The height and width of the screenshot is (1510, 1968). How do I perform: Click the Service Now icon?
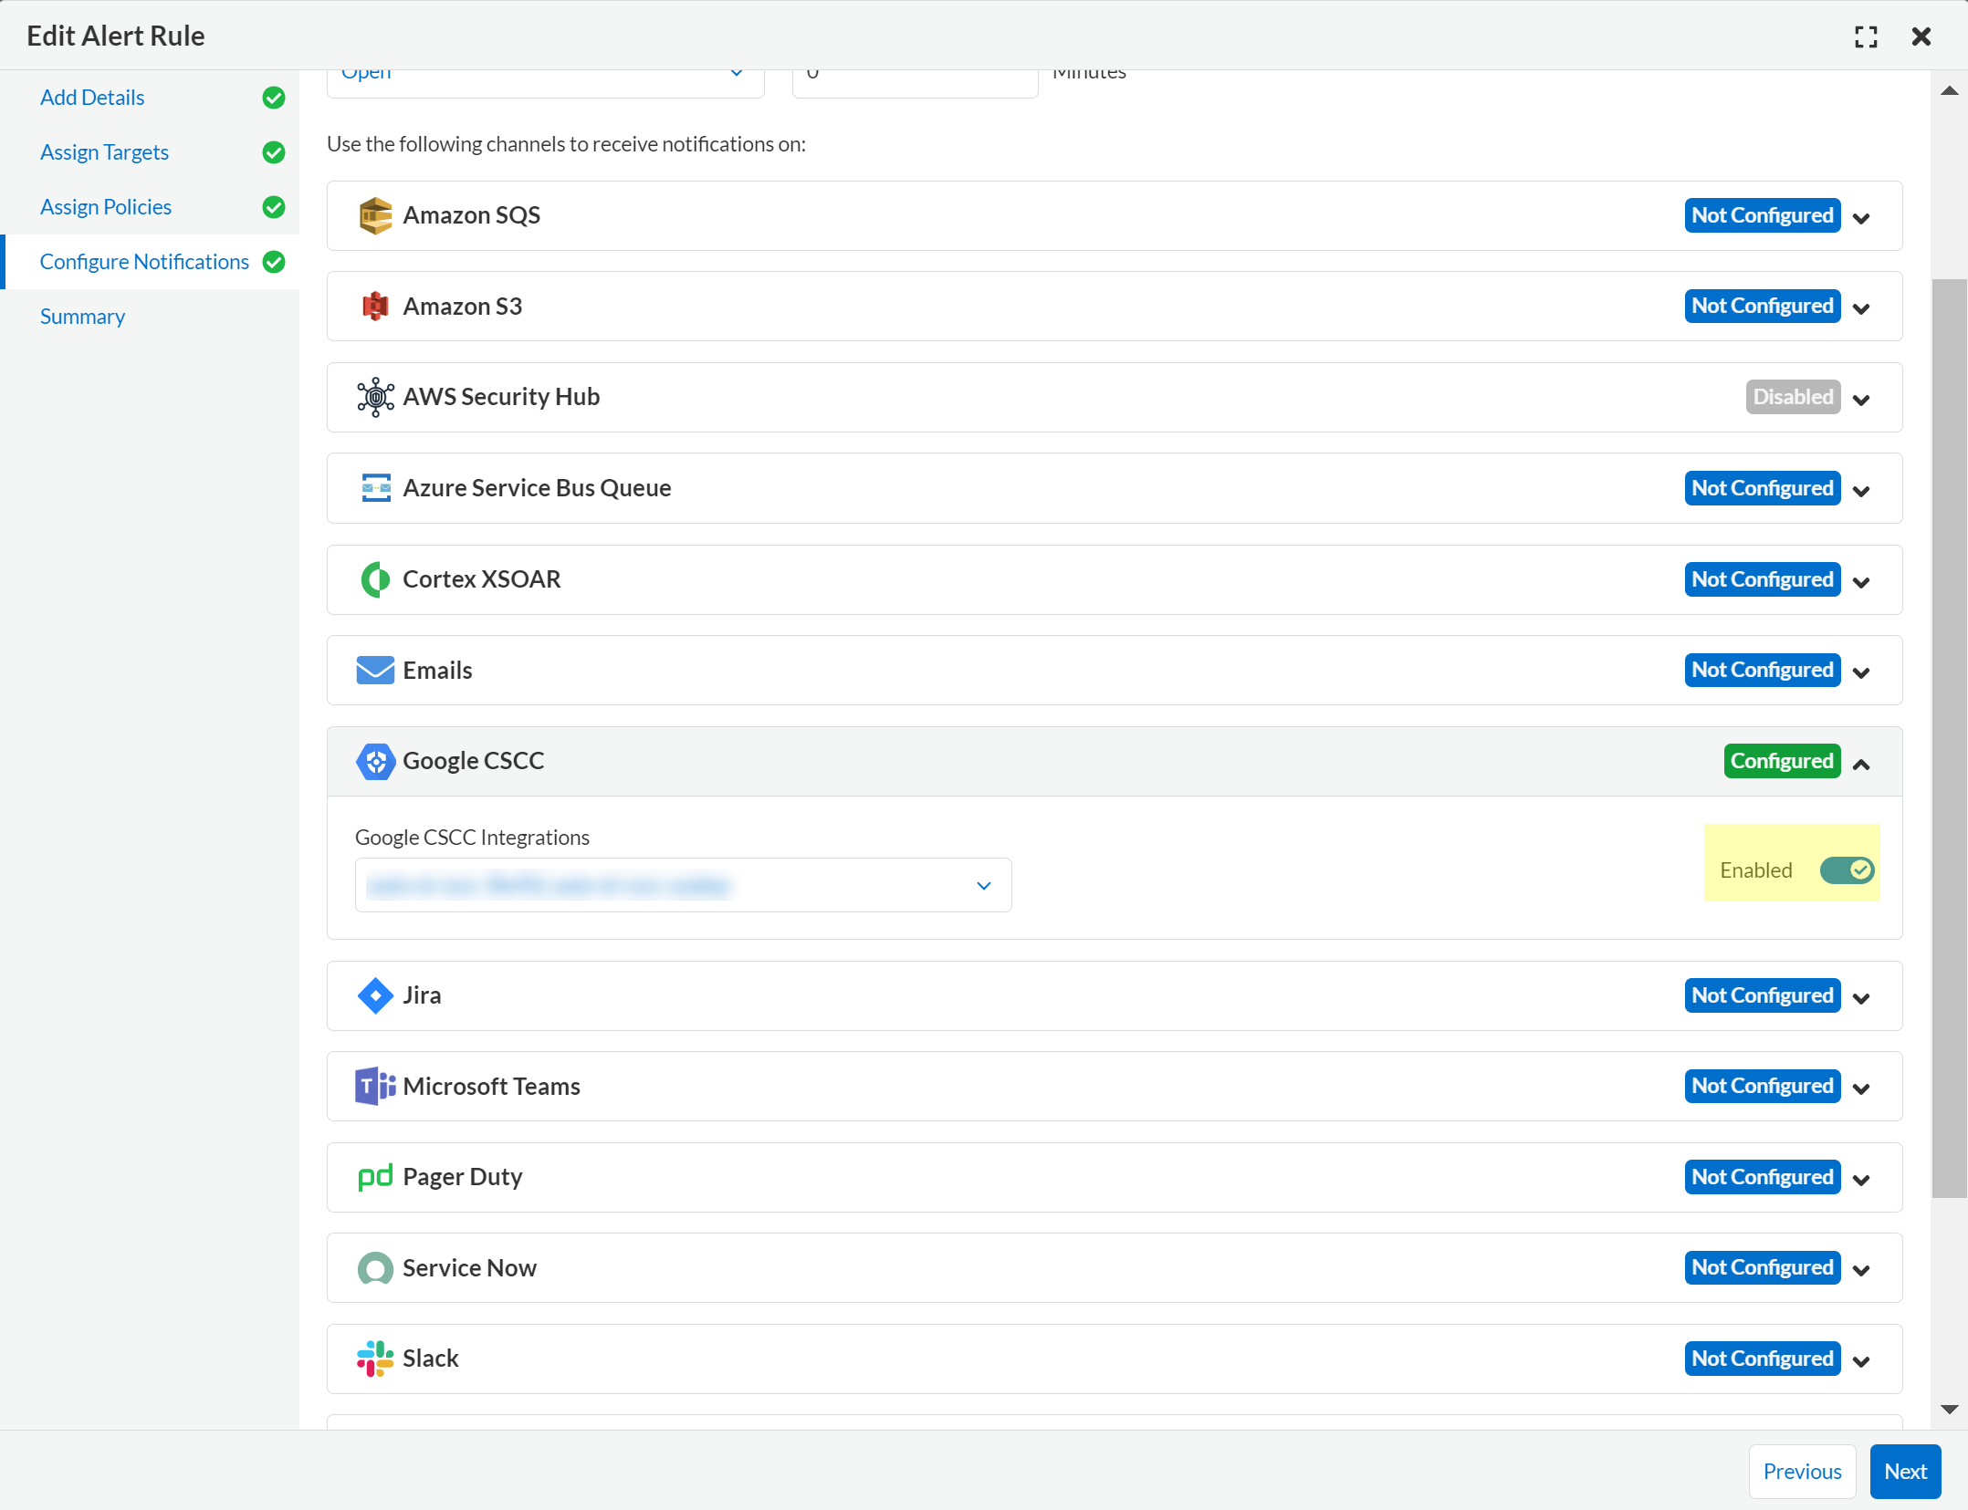coord(375,1268)
